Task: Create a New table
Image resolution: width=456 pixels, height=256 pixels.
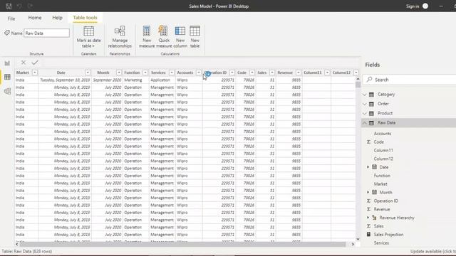Action: (195, 37)
